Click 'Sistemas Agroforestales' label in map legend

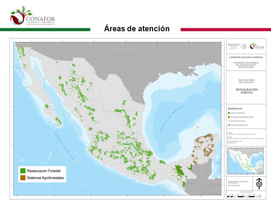coord(45,178)
